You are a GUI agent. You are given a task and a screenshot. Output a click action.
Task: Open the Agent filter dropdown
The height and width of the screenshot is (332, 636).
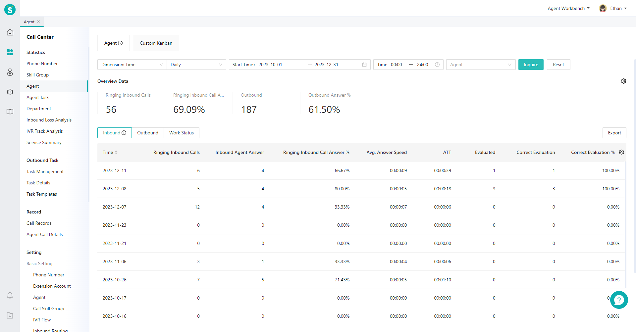[x=481, y=65]
